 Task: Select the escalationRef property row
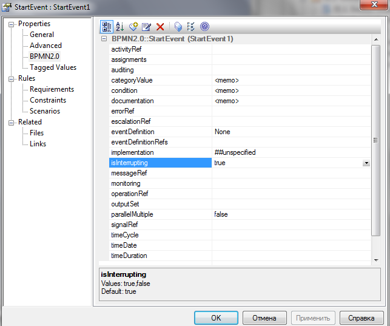tap(240, 121)
